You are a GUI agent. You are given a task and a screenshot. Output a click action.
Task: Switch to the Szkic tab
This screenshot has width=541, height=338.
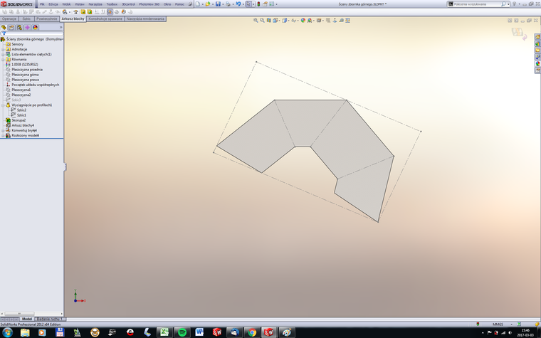tap(26, 19)
